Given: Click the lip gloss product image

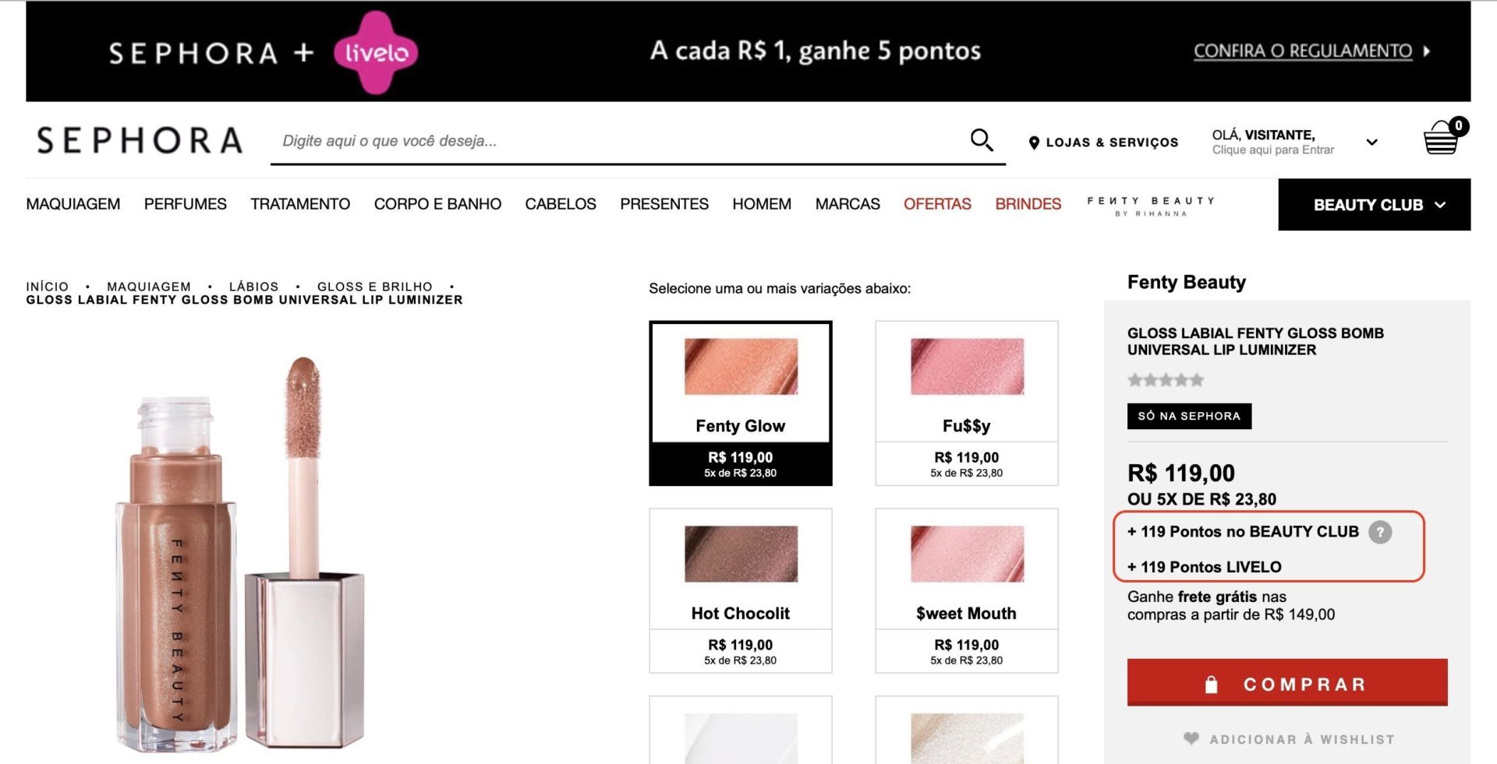Looking at the screenshot, I should point(242,555).
